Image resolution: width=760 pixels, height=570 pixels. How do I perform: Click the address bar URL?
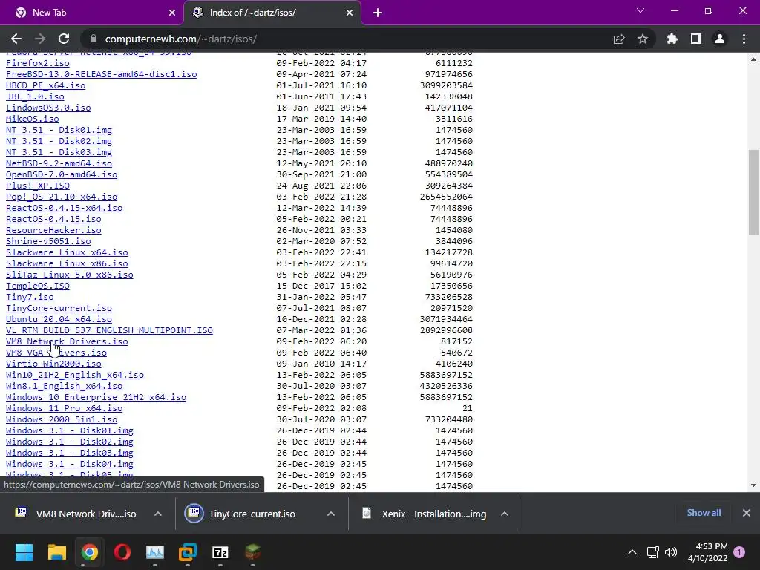tap(181, 39)
